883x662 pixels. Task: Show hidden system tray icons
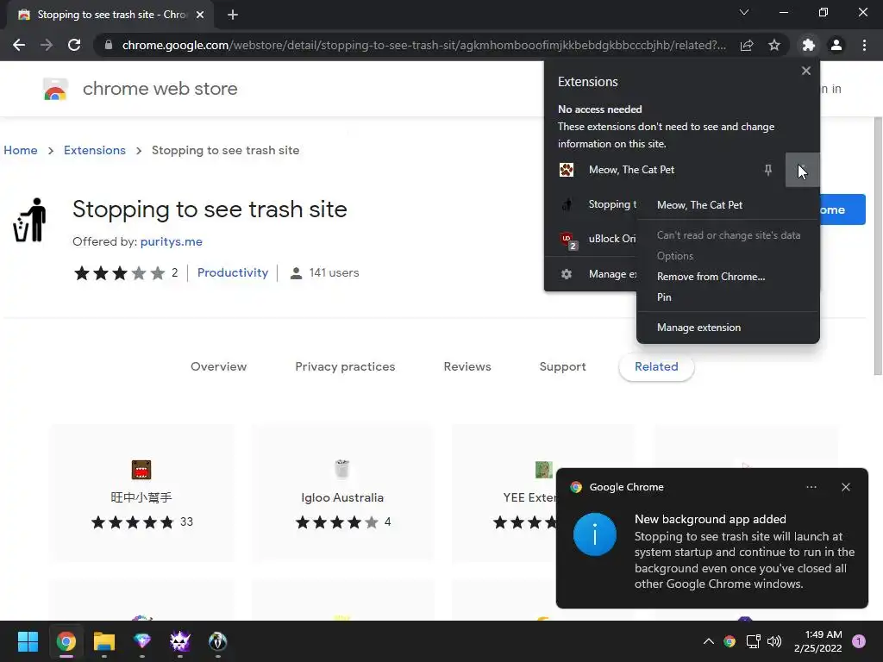[709, 641]
